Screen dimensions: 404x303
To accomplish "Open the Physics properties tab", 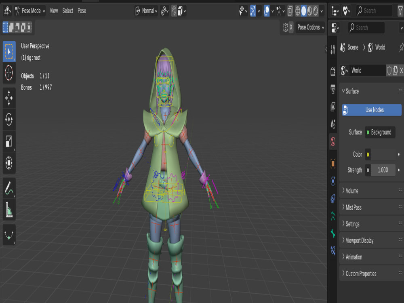I will [x=333, y=181].
